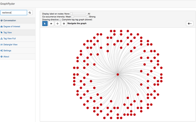This screenshot has height=122, width=196.
Task: Click the GraphRyder brand title
Action: (7, 4)
